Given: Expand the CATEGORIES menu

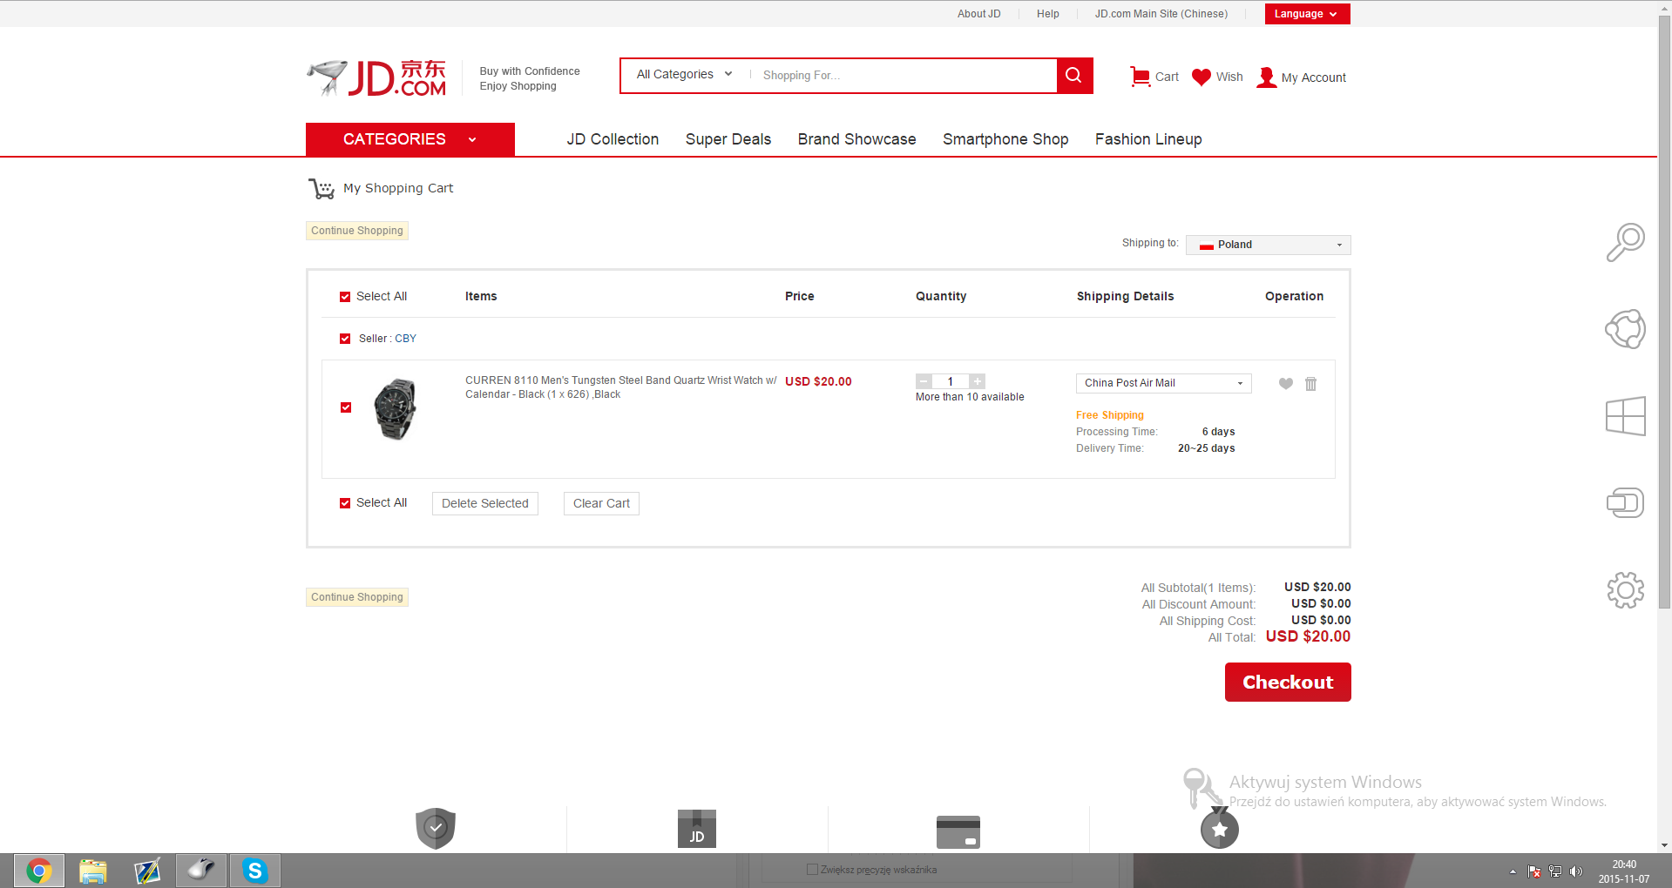Looking at the screenshot, I should point(410,139).
